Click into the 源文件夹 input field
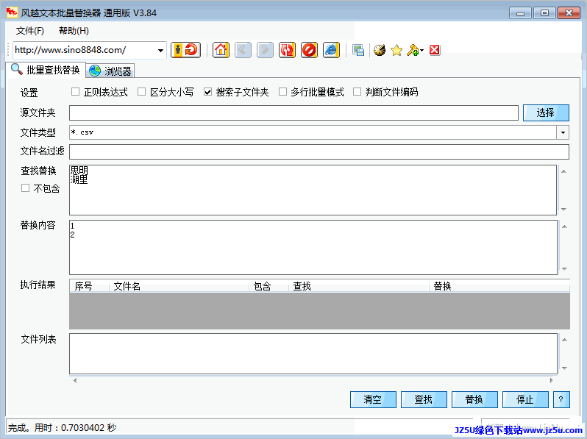The height and width of the screenshot is (439, 587). point(294,113)
